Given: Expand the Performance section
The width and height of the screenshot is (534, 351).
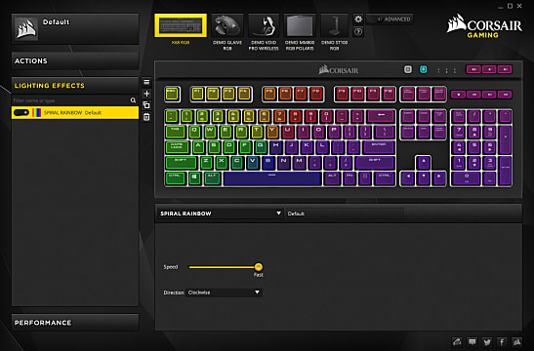Looking at the screenshot, I should (75, 323).
